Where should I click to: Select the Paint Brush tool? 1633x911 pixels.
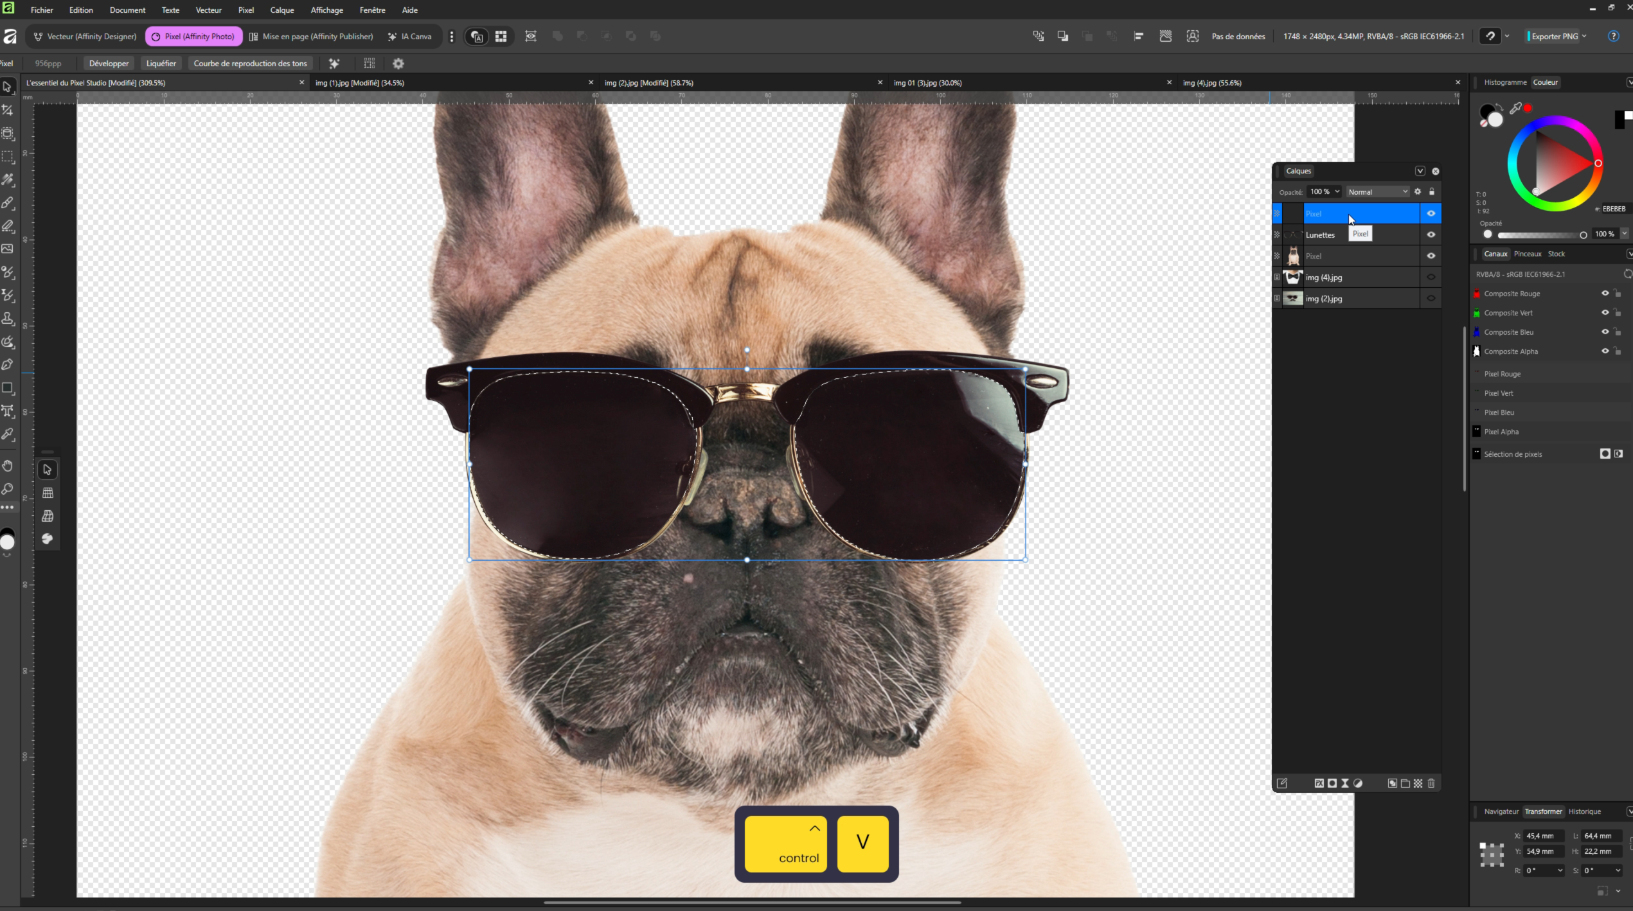coord(8,203)
